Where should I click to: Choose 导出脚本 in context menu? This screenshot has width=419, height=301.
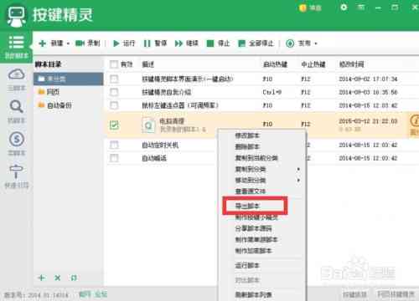[x=247, y=206]
